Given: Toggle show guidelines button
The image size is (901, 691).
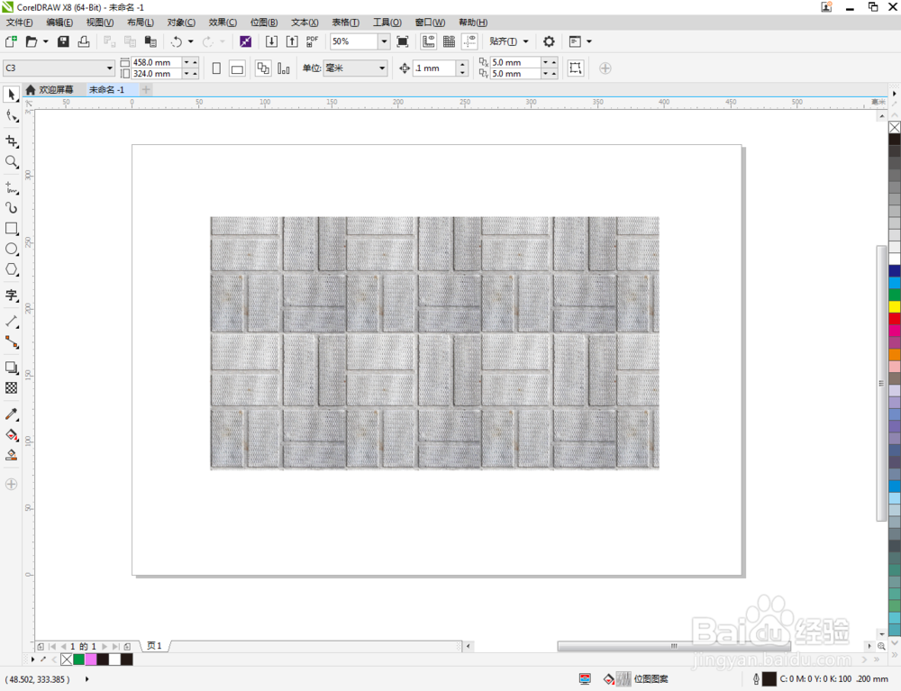Looking at the screenshot, I should 469,41.
